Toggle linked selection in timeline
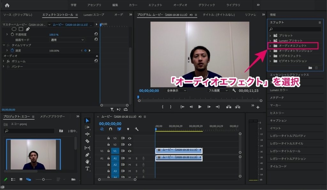Image resolution: width=327 pixels, height=190 pixels. click(x=119, y=129)
